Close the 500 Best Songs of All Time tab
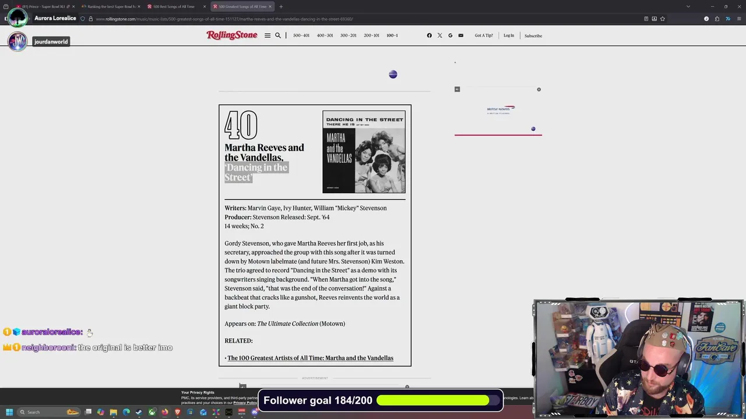746x419 pixels. coord(205,6)
